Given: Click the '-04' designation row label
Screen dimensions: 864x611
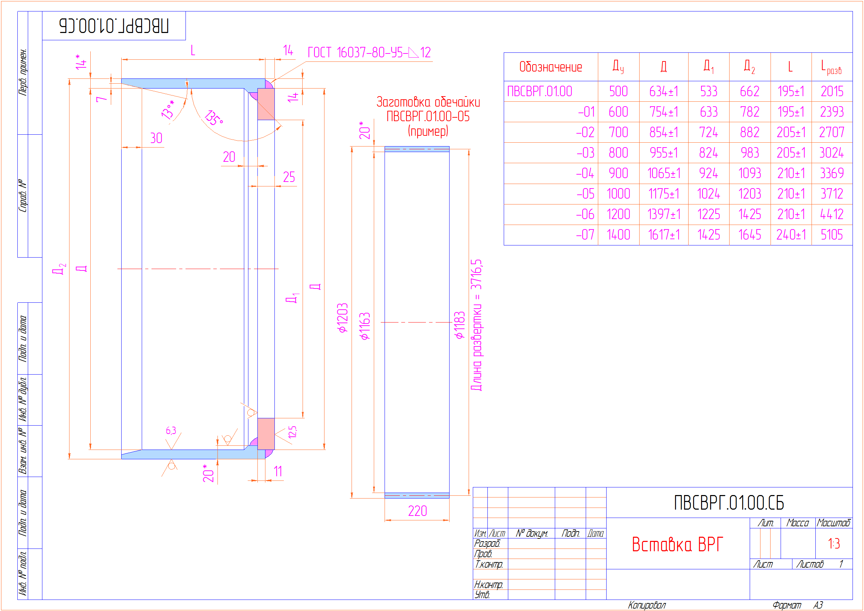Looking at the screenshot, I should 585,174.
